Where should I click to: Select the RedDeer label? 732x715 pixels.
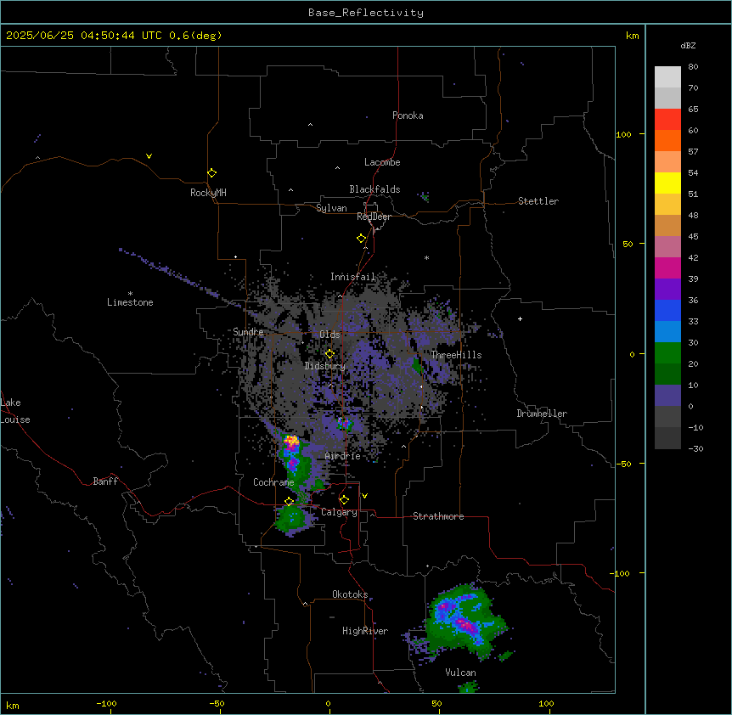tap(374, 217)
